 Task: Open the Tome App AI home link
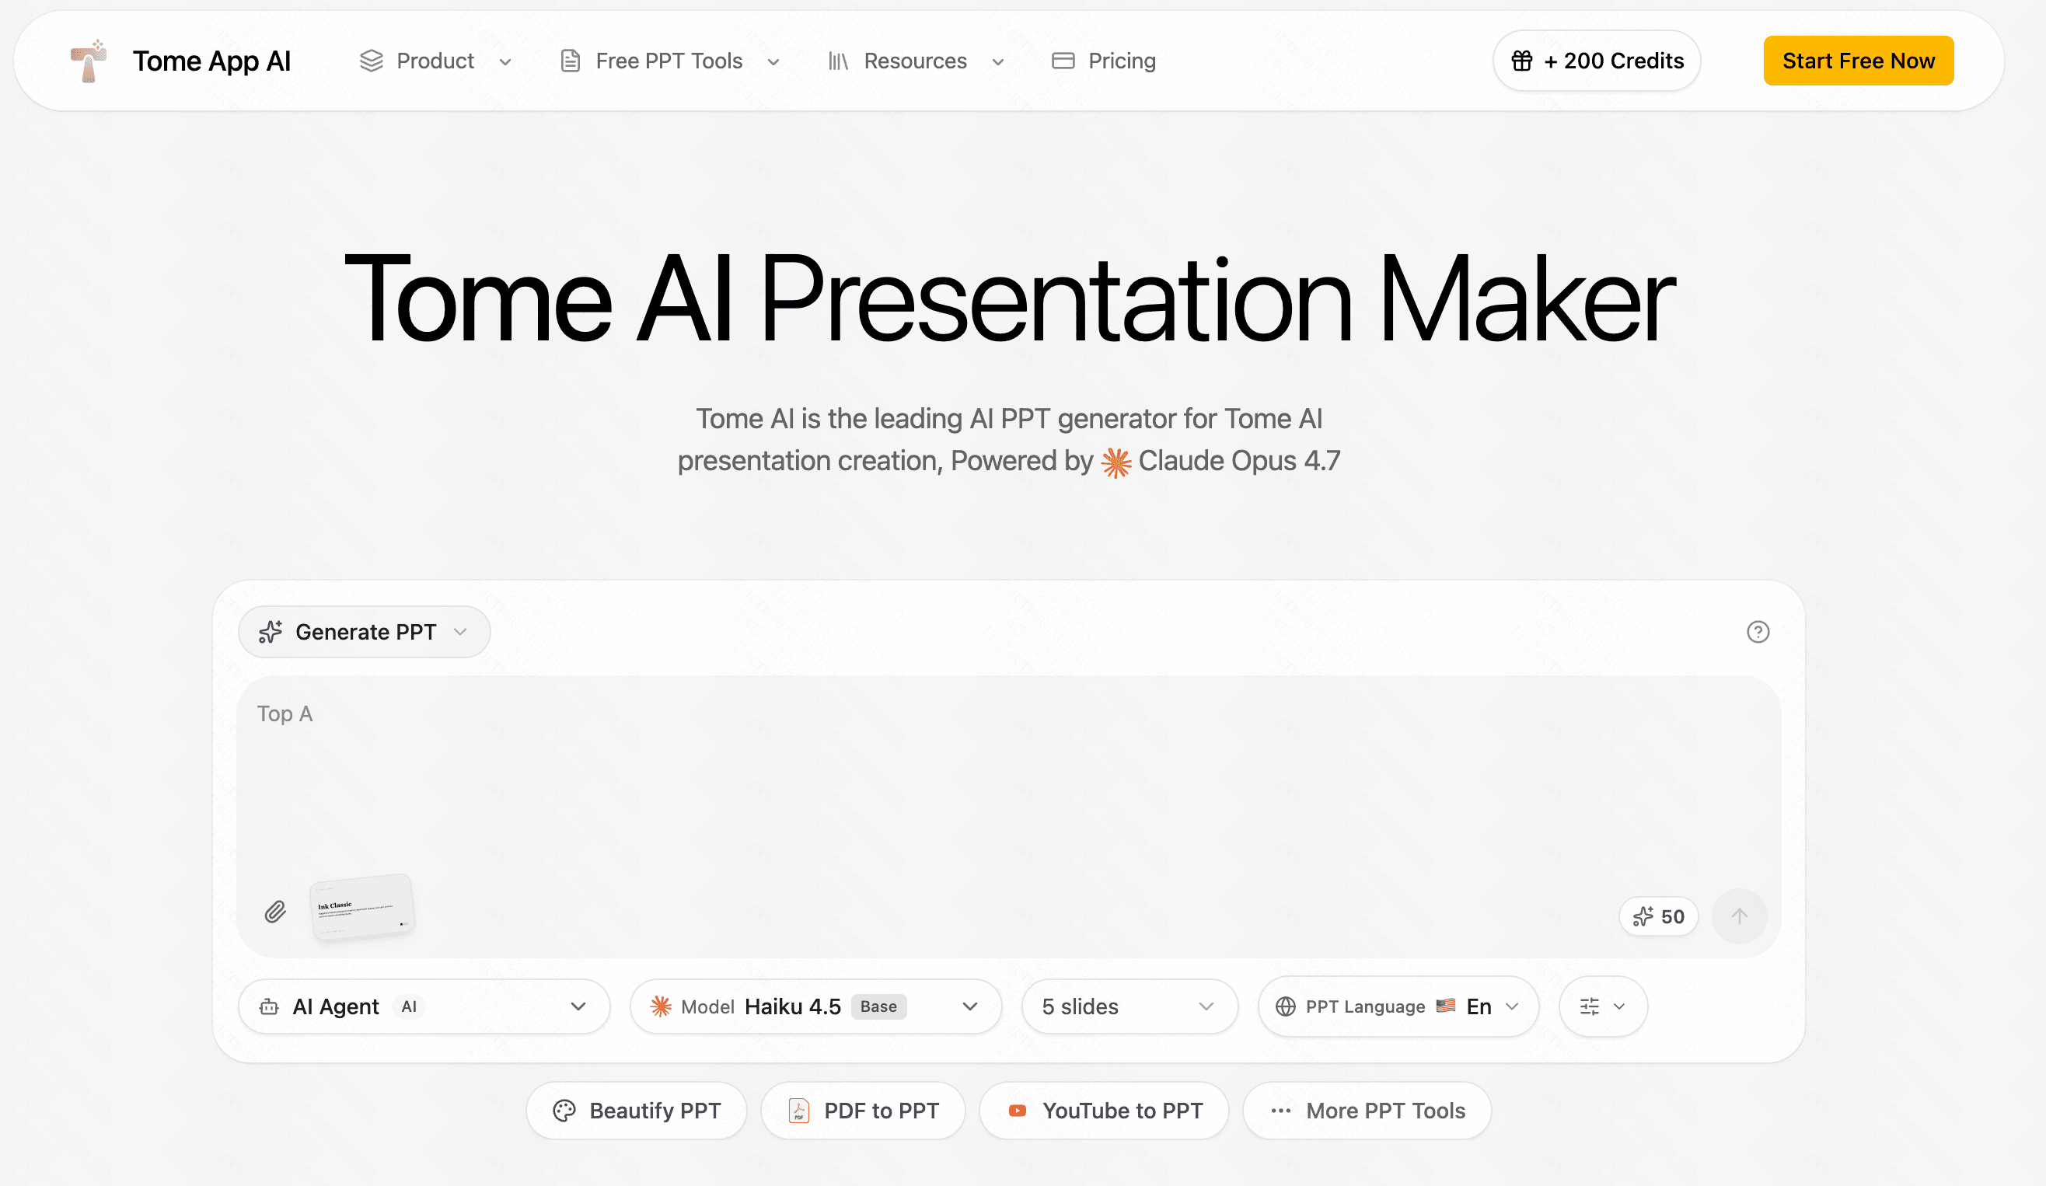[180, 61]
